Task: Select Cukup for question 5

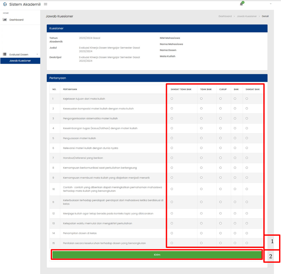Action: pyautogui.click(x=220, y=138)
